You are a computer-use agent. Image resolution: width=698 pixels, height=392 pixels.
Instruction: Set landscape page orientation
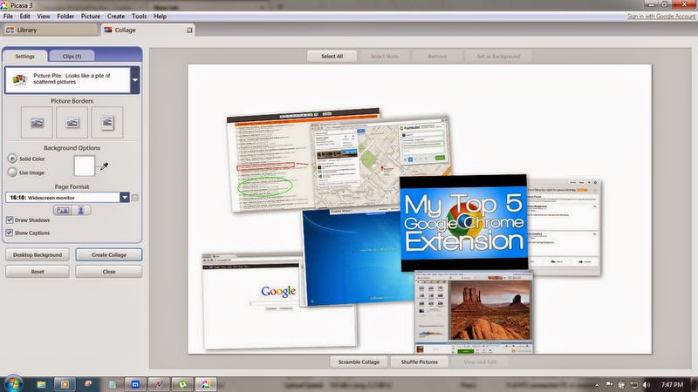[62, 210]
